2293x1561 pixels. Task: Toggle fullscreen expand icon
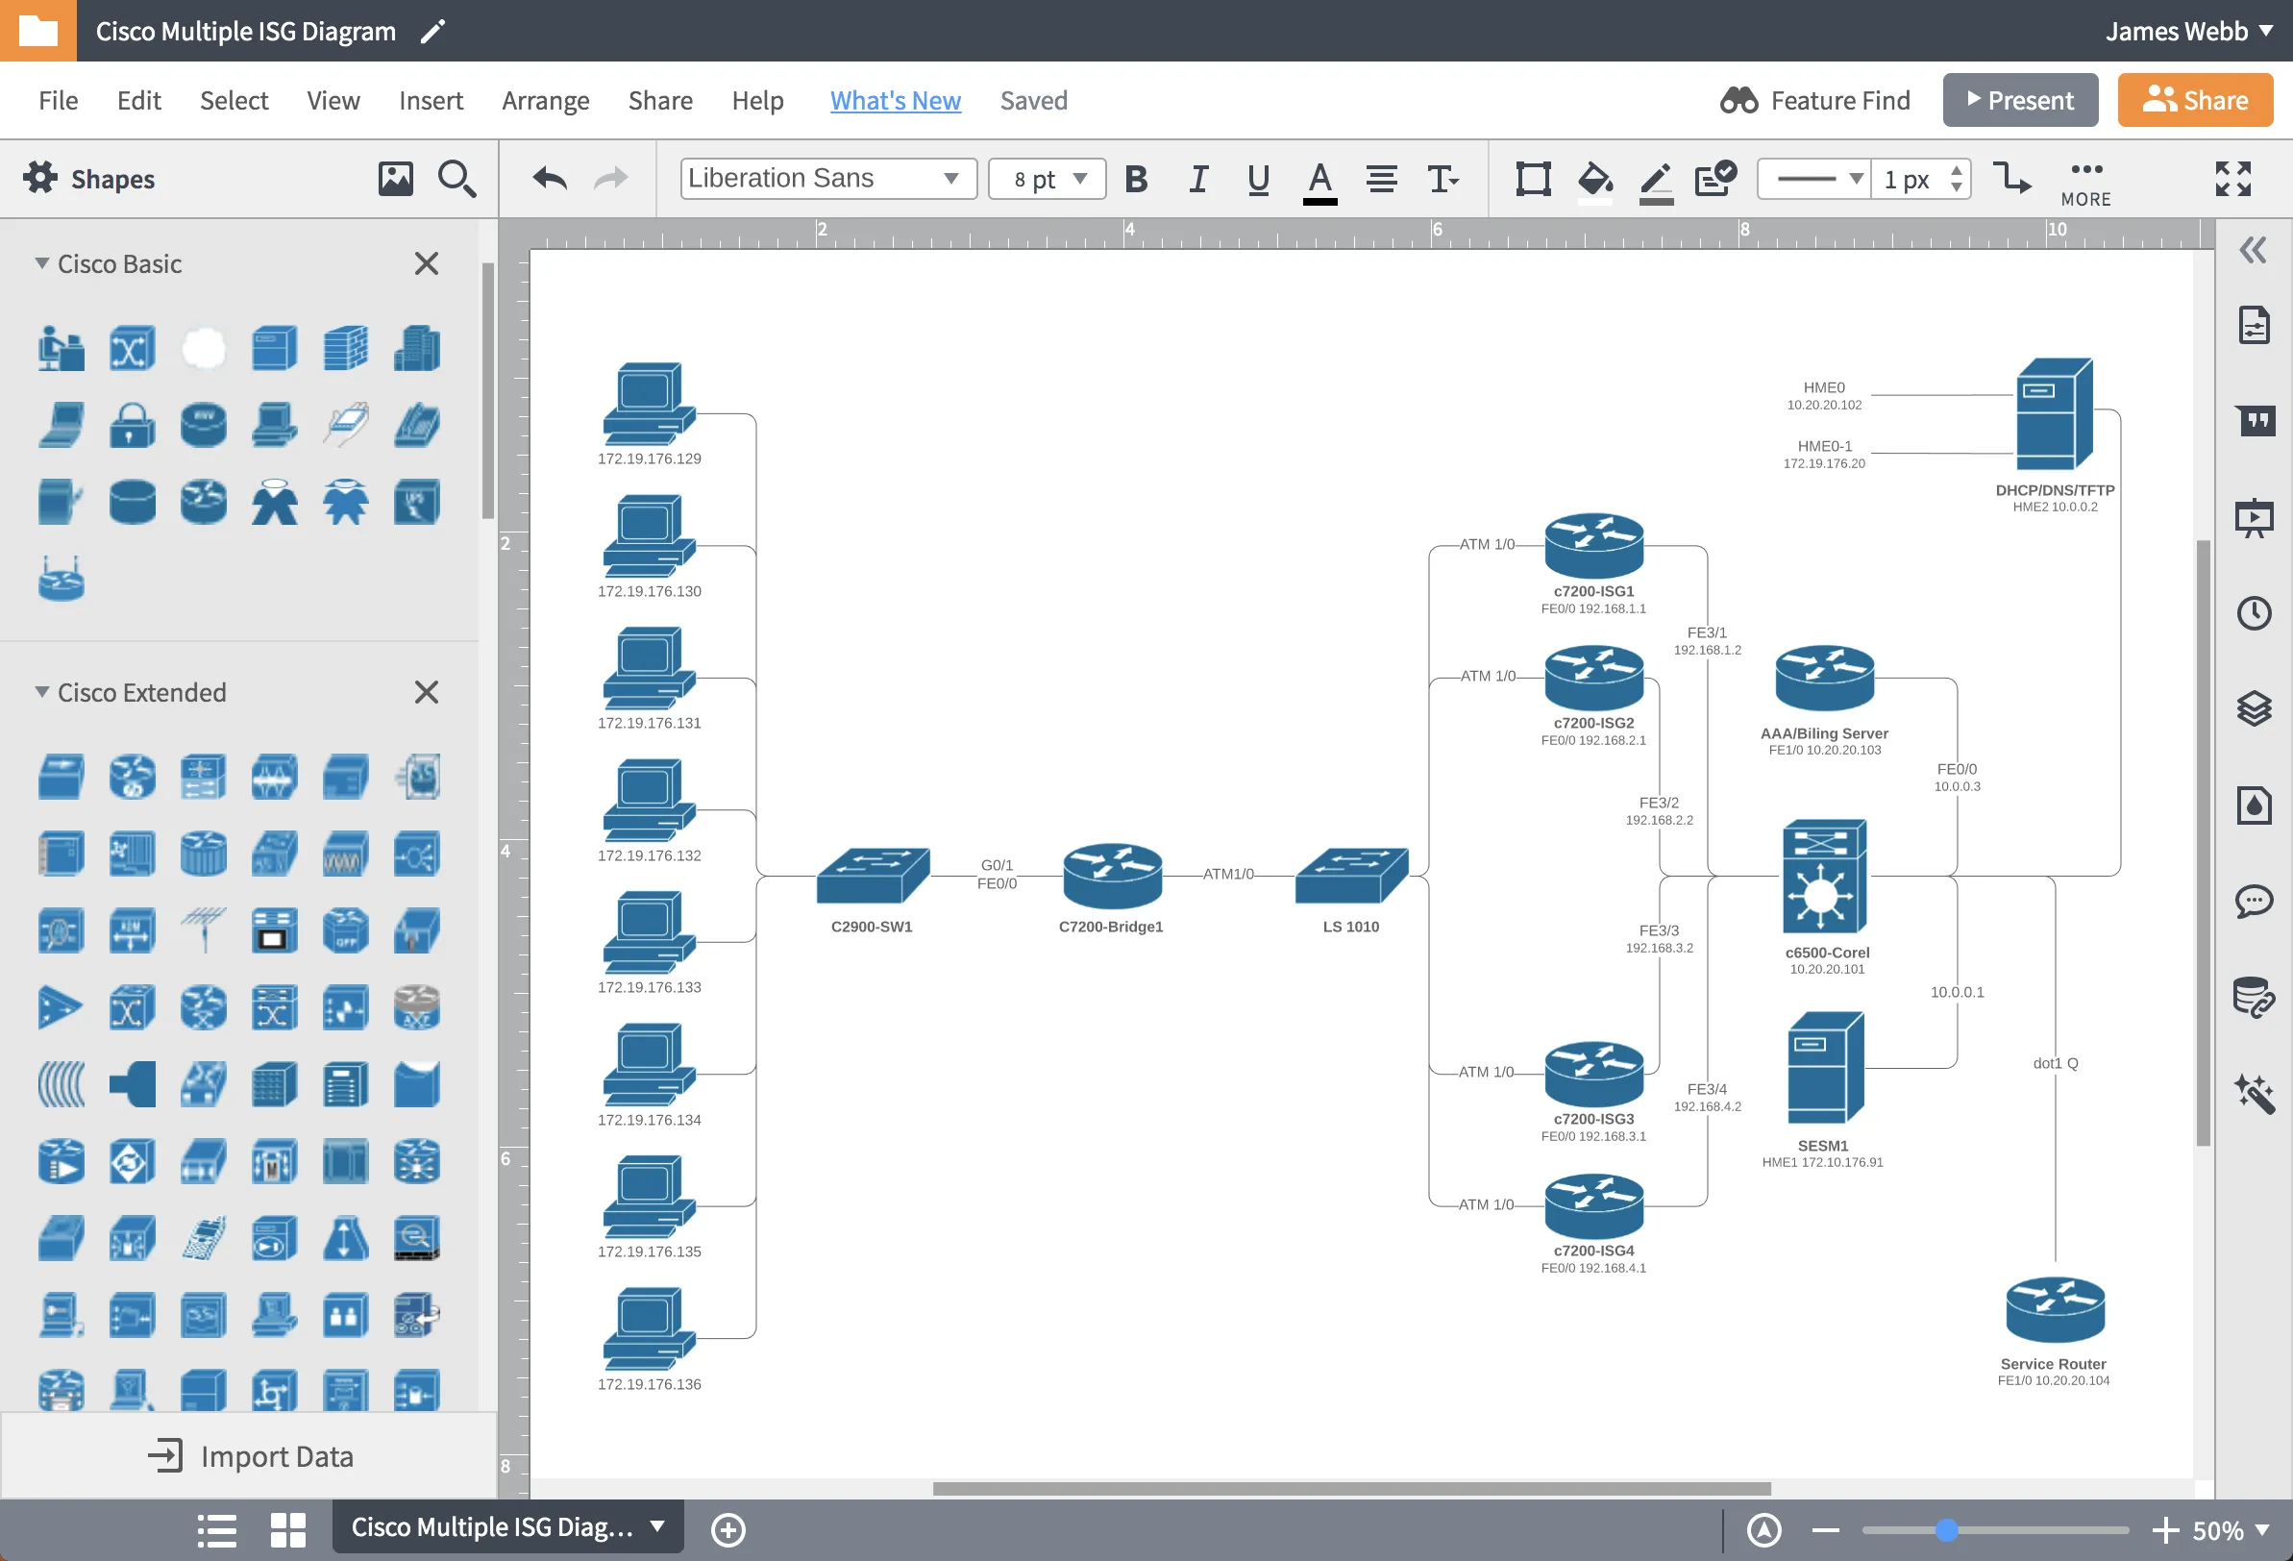2232,179
